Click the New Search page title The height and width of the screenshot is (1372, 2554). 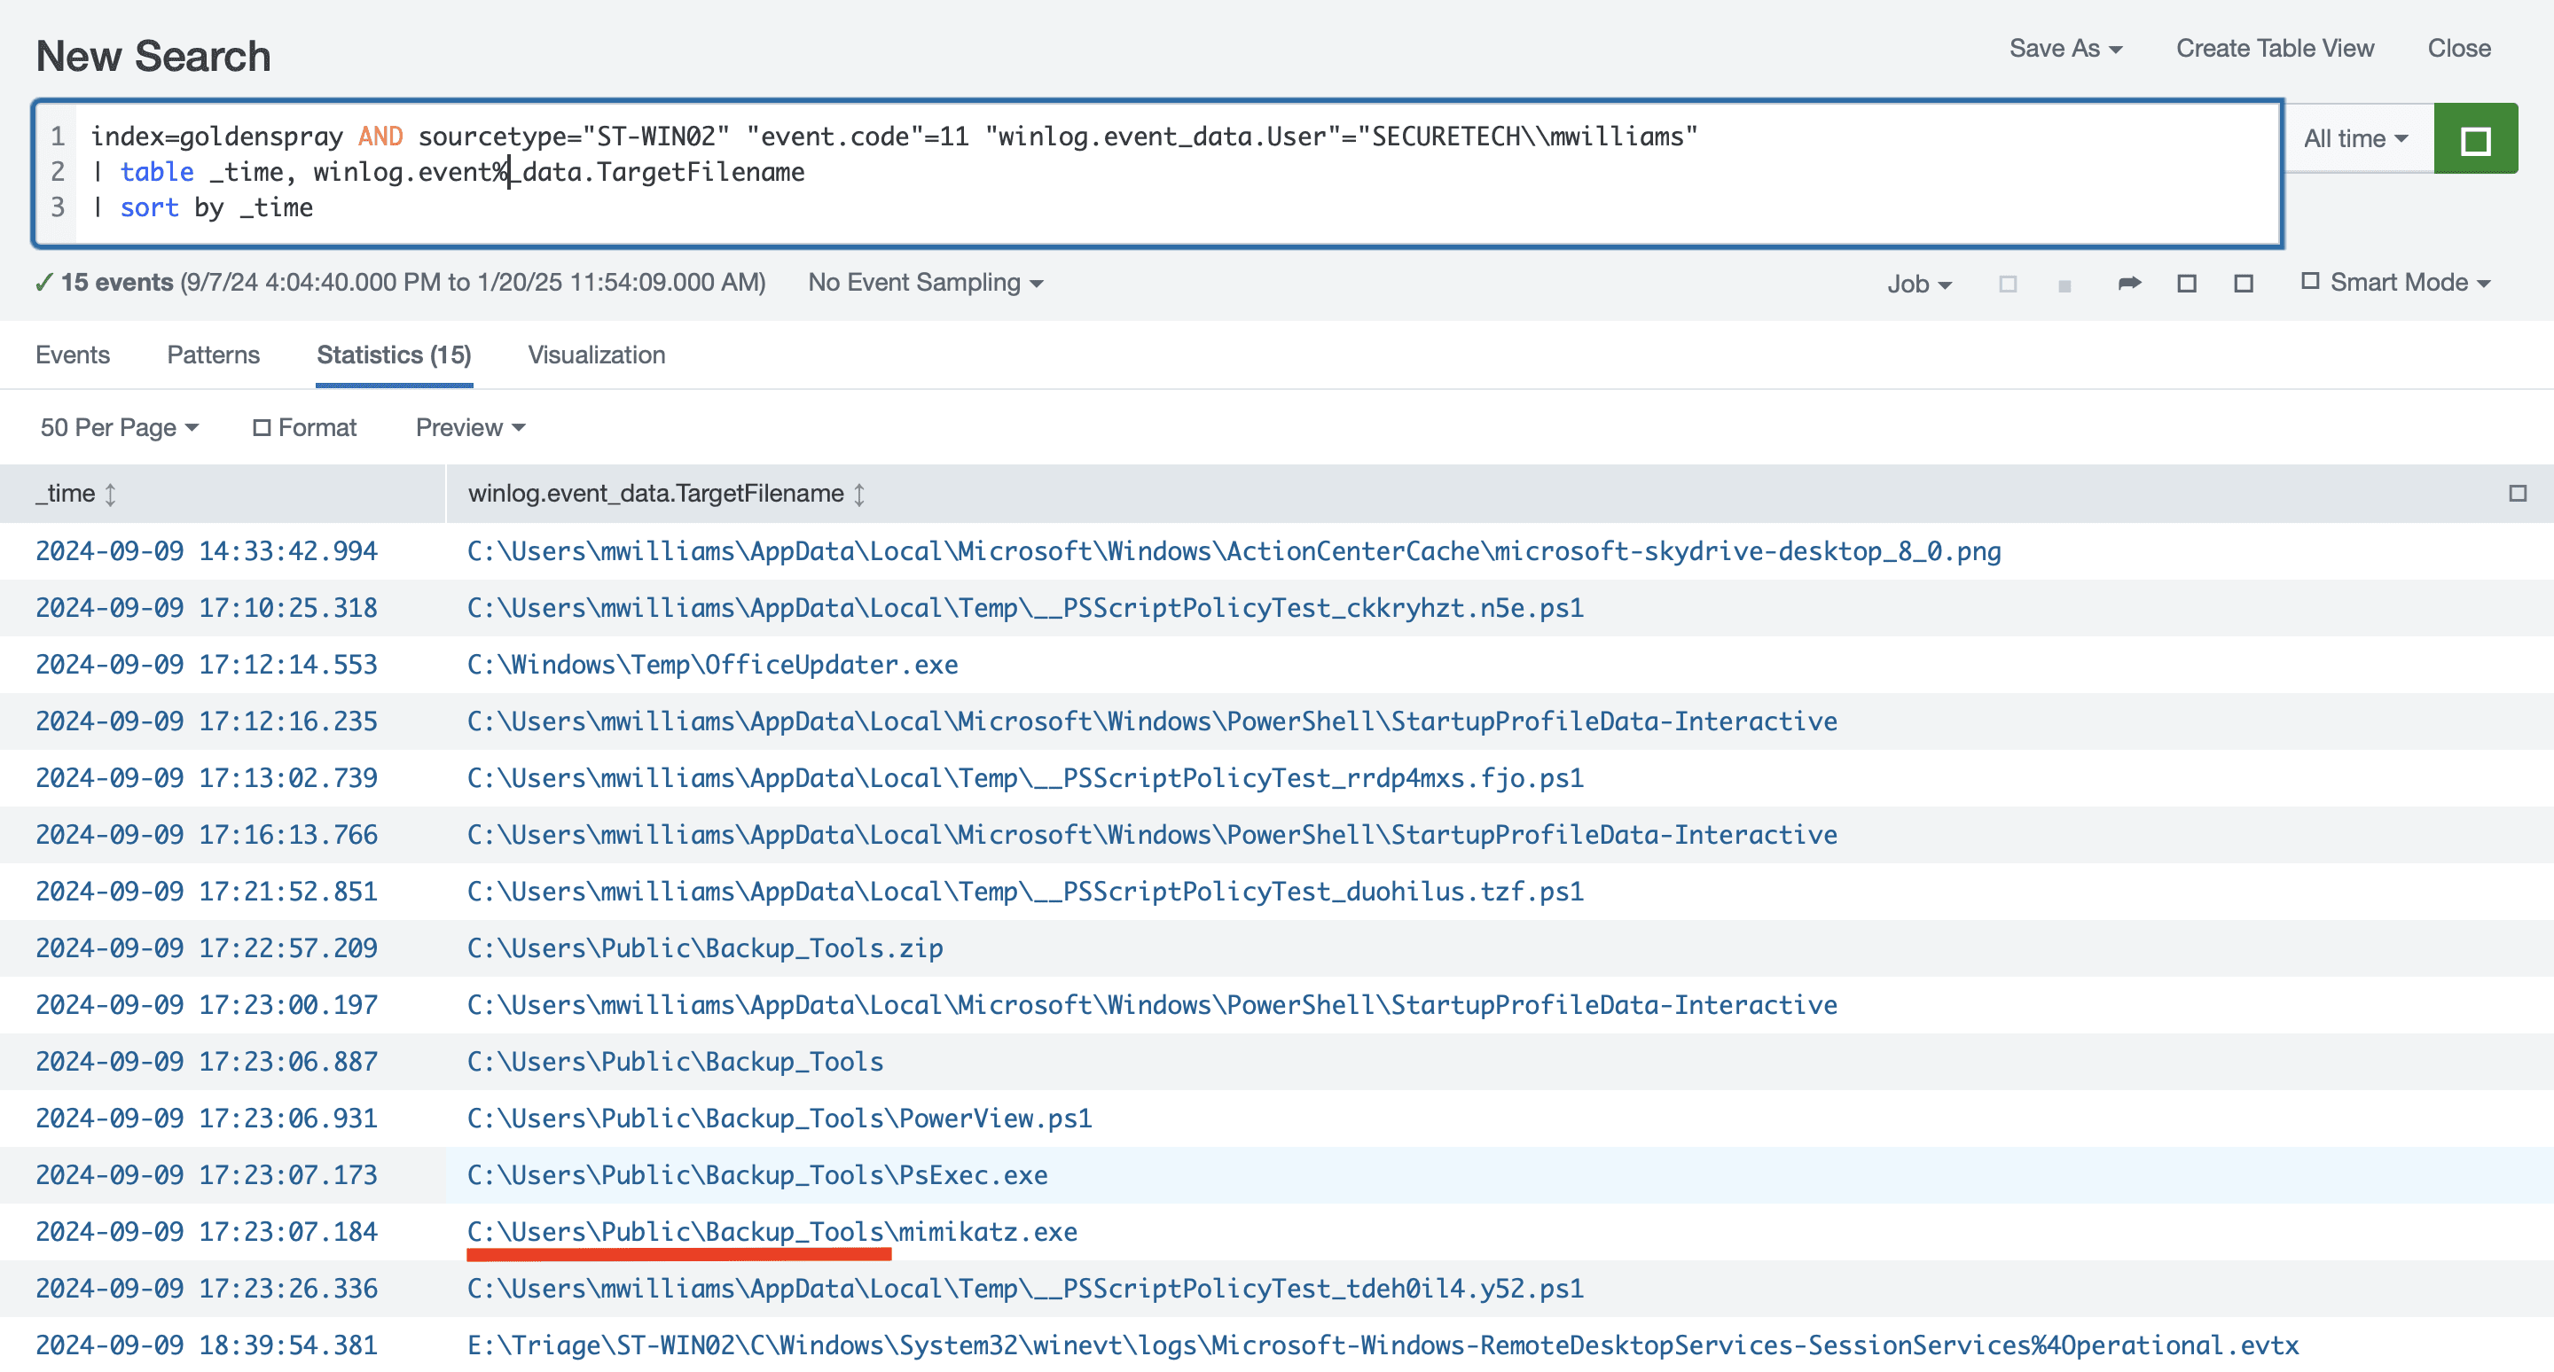pyautogui.click(x=153, y=57)
